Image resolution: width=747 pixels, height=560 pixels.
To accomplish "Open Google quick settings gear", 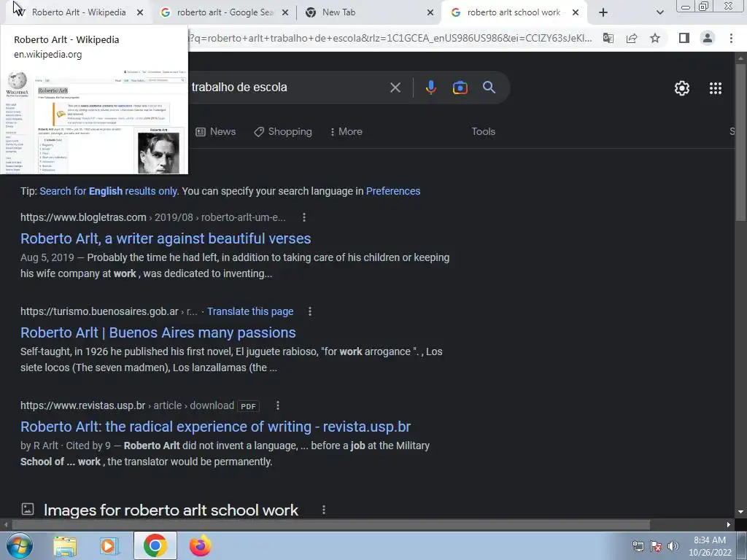I will coord(682,88).
